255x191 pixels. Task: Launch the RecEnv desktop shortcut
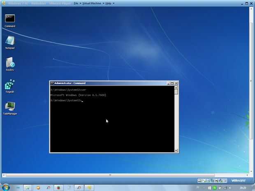(10, 64)
